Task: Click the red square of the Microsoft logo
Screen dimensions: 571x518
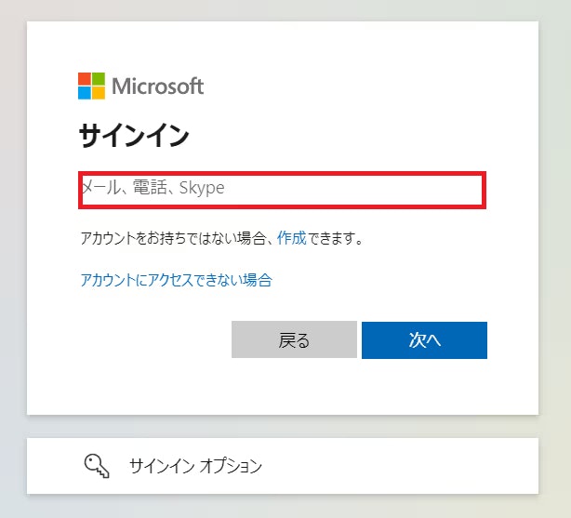Action: pyautogui.click(x=85, y=79)
